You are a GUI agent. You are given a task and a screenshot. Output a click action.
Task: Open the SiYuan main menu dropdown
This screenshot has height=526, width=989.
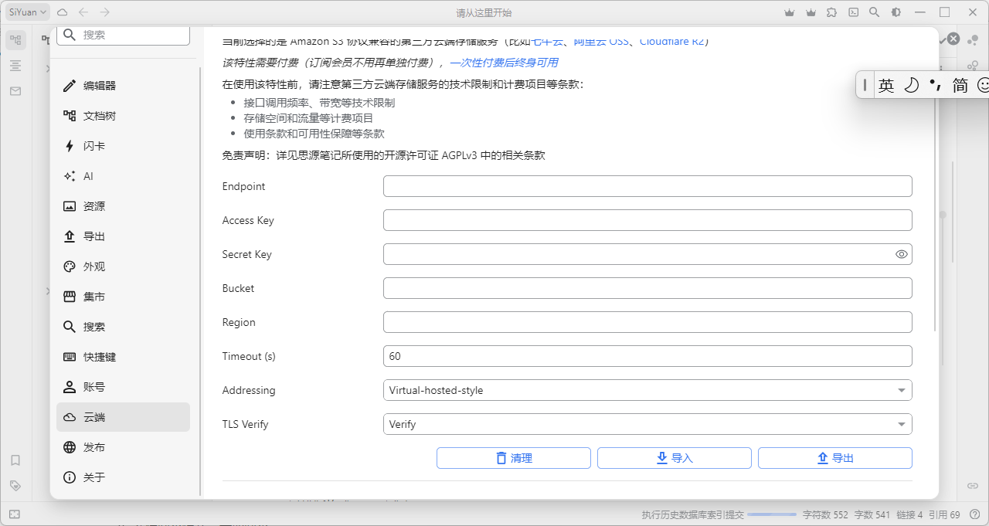point(28,12)
